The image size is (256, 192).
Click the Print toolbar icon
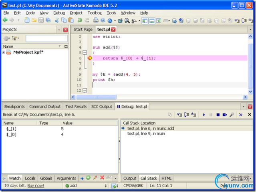click(96, 20)
